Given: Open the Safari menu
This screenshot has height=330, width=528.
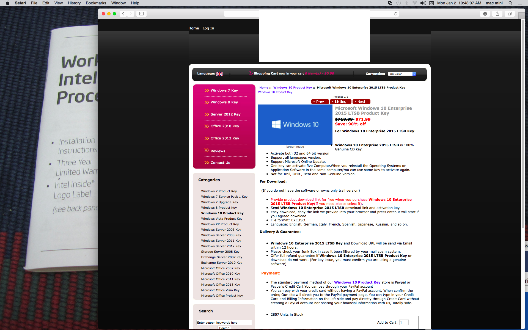Looking at the screenshot, I should click(20, 3).
